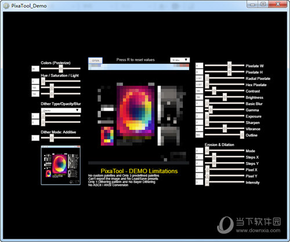Click the Pixel X slider
The image size is (290, 242).
[224, 170]
